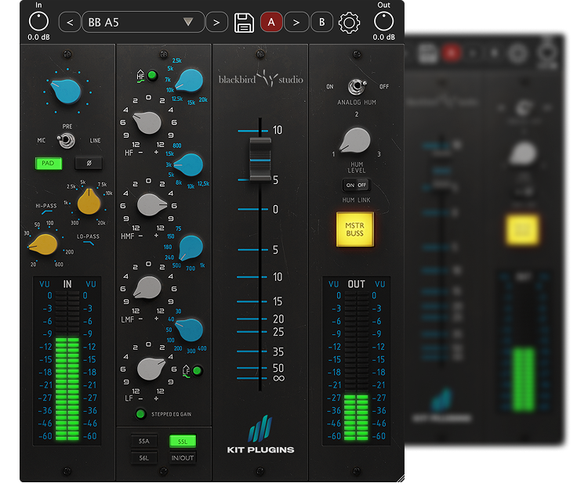Enable the Stepped EQ Gain LED
This screenshot has width=588, height=483.
coord(140,414)
